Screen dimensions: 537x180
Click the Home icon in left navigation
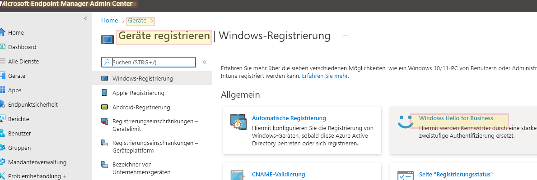[x=2, y=32]
